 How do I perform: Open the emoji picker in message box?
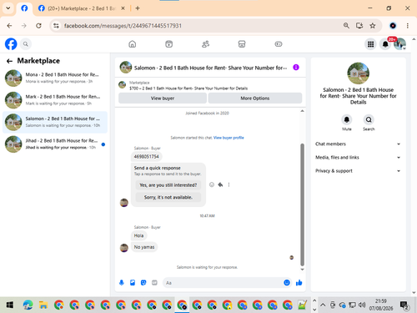point(287,283)
